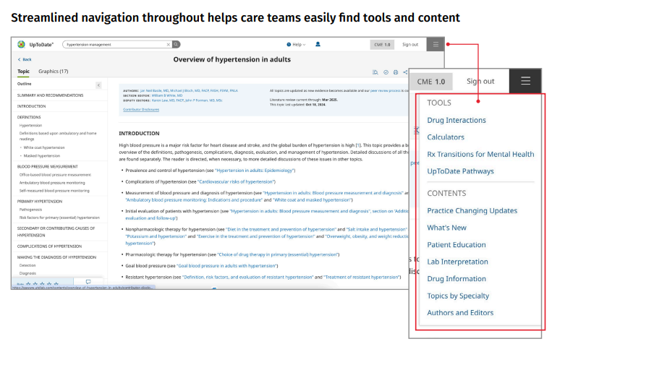Select Detection in the outline

pos(27,265)
